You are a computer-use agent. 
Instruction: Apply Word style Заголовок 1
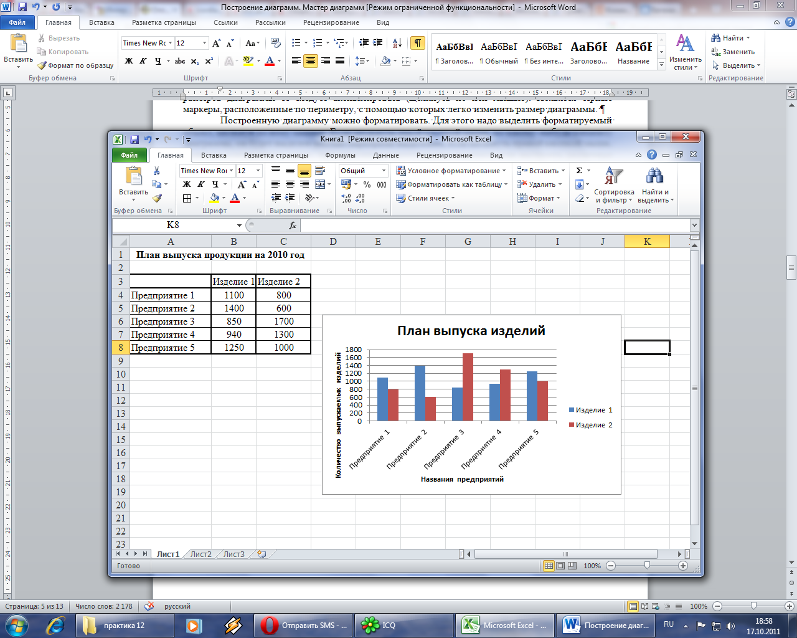tap(455, 52)
